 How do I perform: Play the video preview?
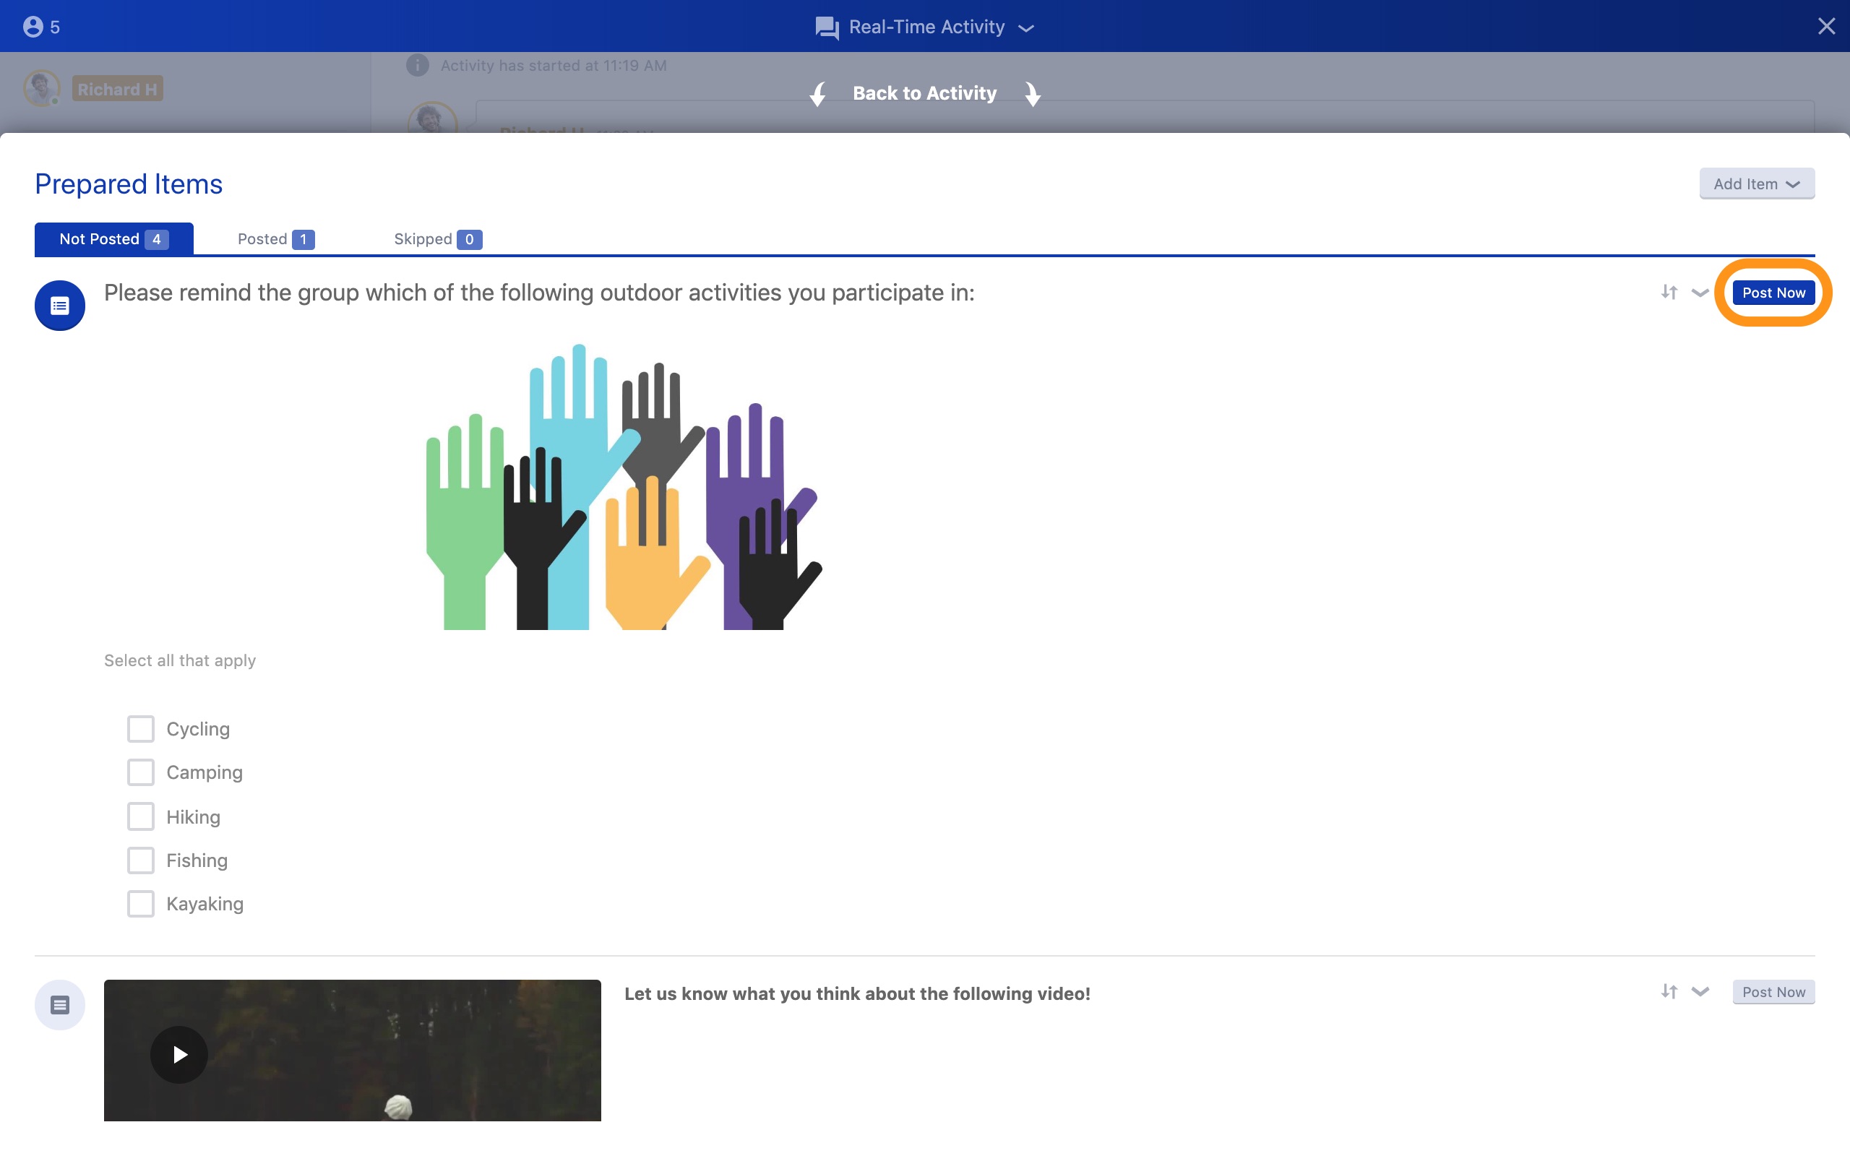[x=179, y=1054]
